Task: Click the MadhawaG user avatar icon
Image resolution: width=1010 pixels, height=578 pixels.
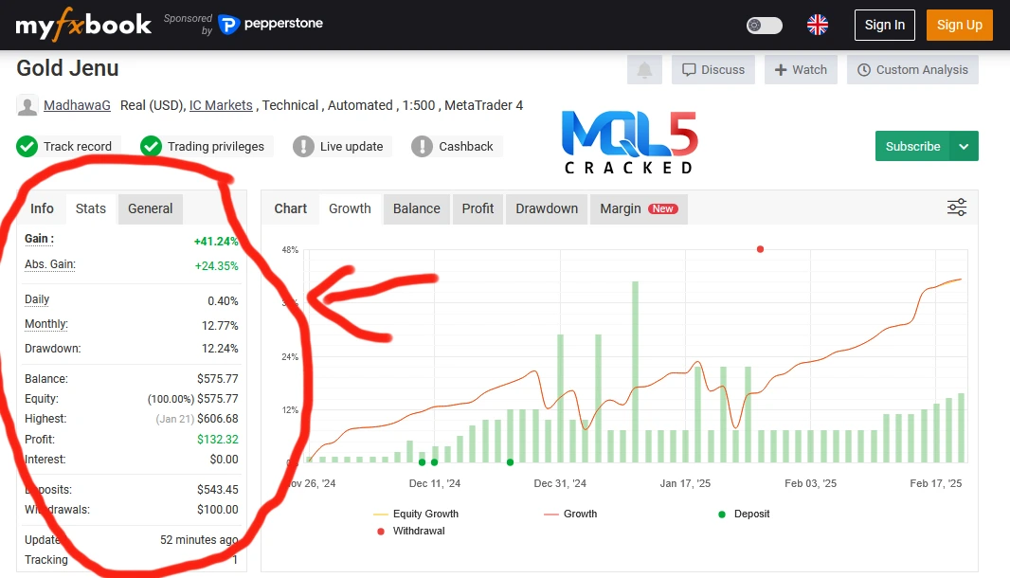Action: 27,106
